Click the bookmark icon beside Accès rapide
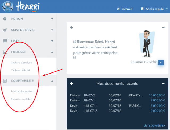 click(x=142, y=9)
